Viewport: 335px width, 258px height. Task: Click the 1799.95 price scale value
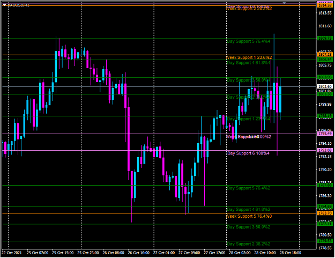tap(325, 104)
